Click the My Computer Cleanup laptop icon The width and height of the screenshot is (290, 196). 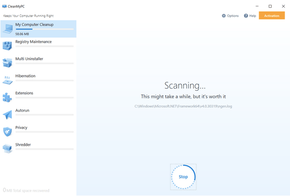coord(7,29)
